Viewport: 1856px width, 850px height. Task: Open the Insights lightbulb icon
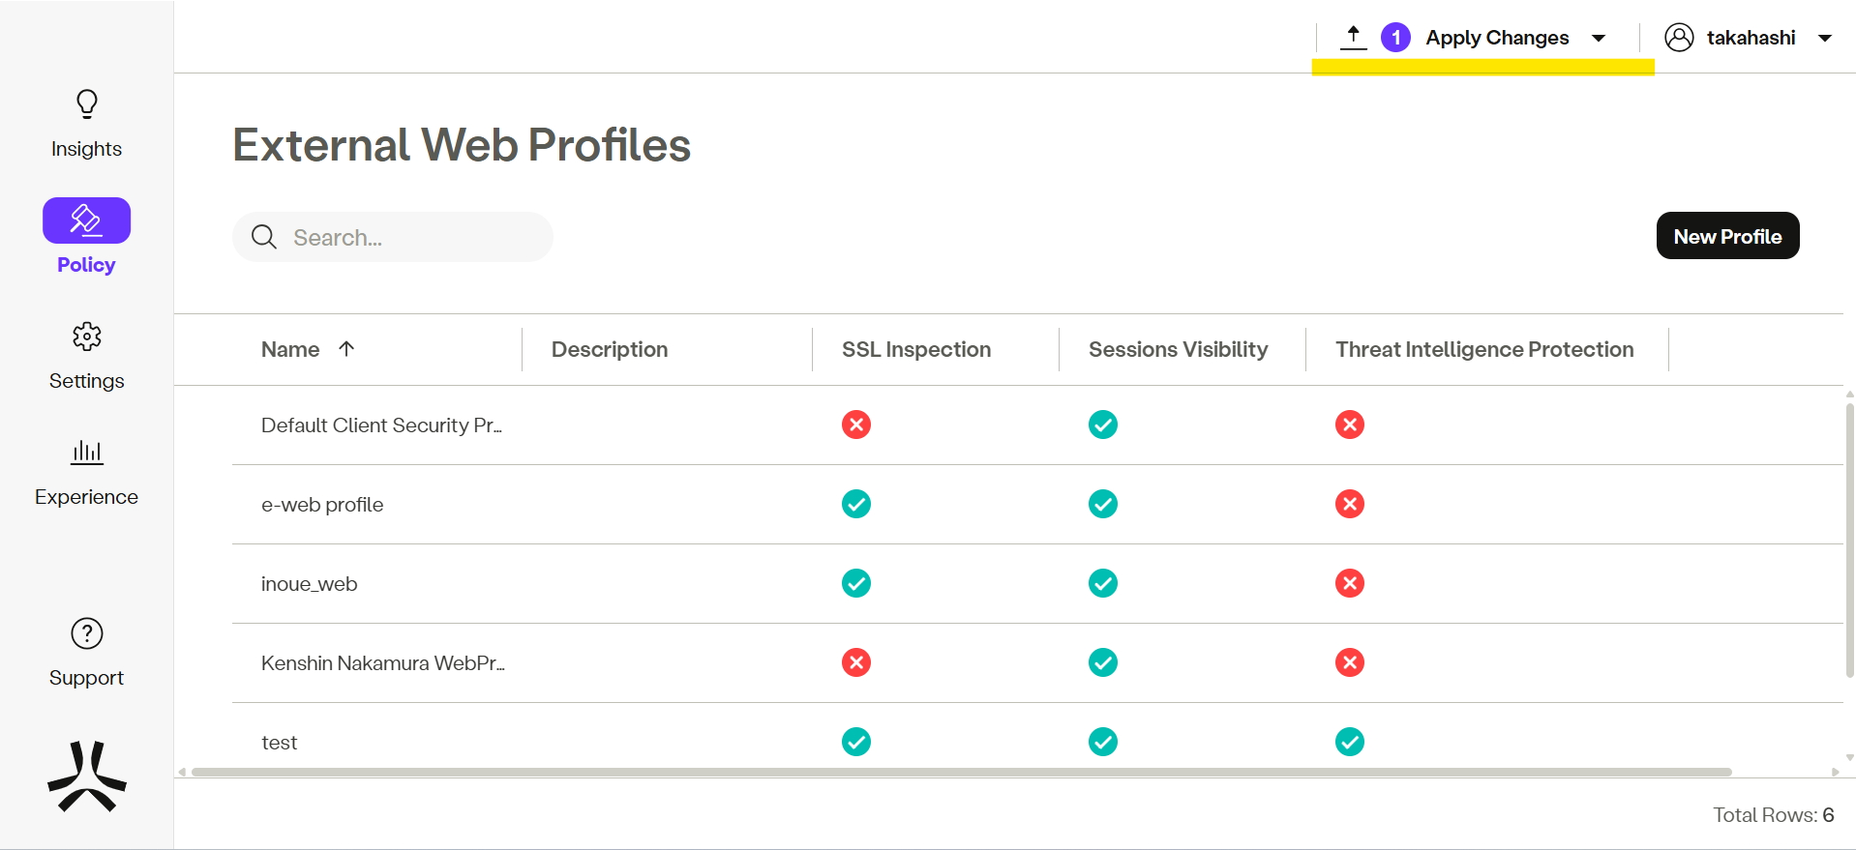86,104
